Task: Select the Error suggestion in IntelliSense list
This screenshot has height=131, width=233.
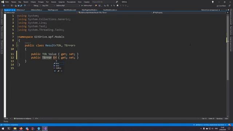Action: point(59,63)
